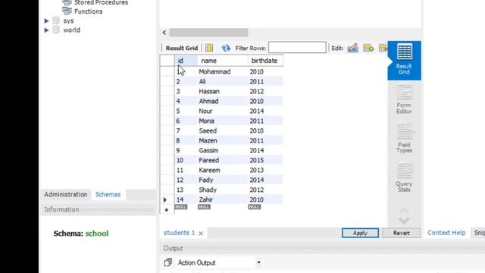The height and width of the screenshot is (273, 485).
Task: Open the Query Stats panel
Action: click(x=404, y=177)
